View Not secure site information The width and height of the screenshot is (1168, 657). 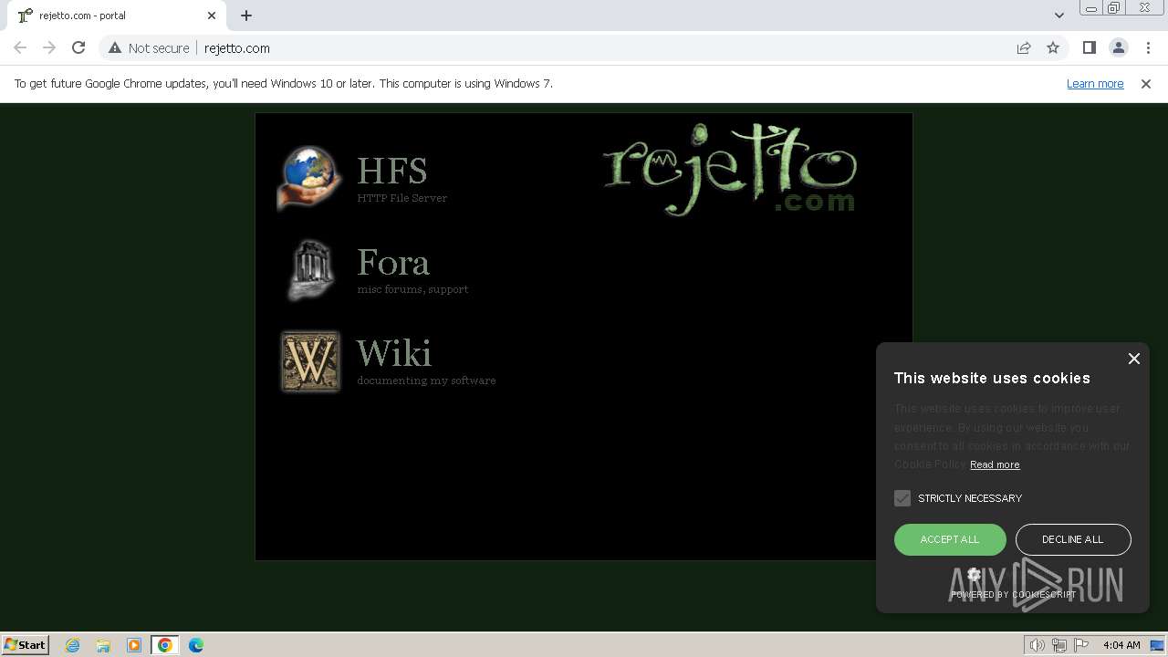click(x=149, y=47)
